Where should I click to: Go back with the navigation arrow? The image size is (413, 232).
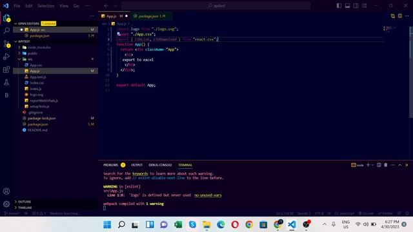click(x=106, y=6)
